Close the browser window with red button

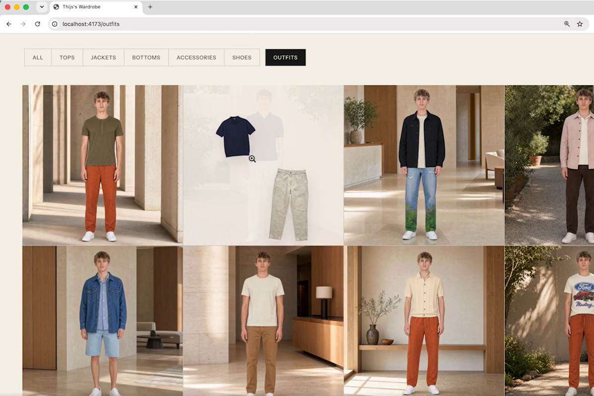(7, 7)
